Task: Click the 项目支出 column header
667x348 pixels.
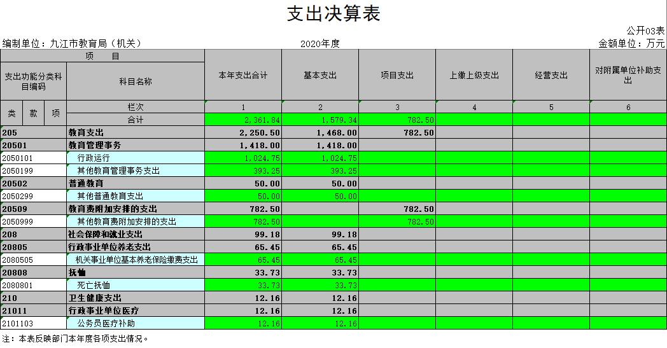Action: (397, 75)
